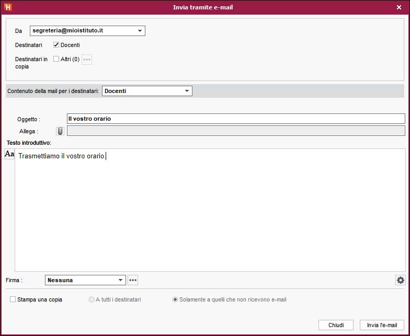The height and width of the screenshot is (336, 410).
Task: Click the Allega attachment field
Action: click(235, 131)
